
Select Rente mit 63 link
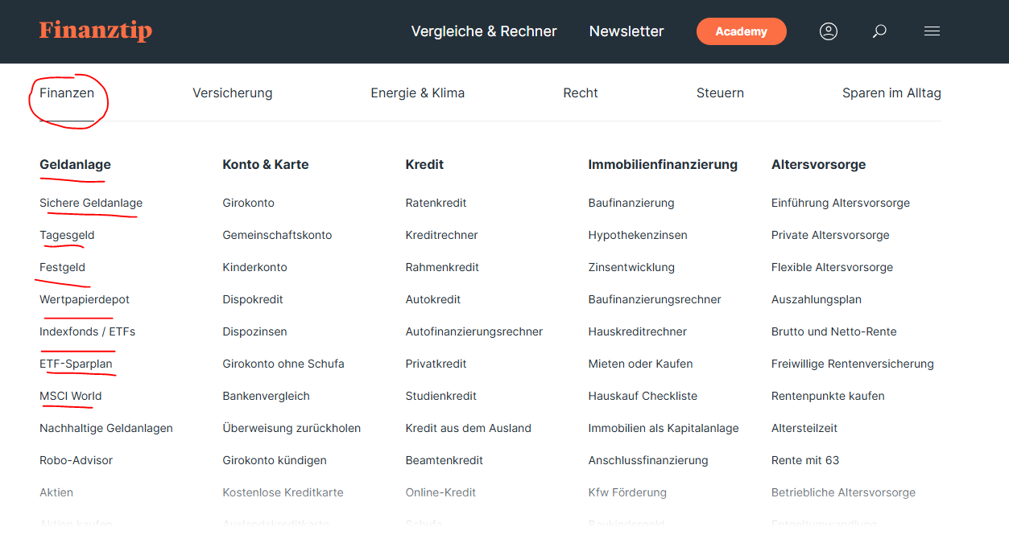[804, 460]
